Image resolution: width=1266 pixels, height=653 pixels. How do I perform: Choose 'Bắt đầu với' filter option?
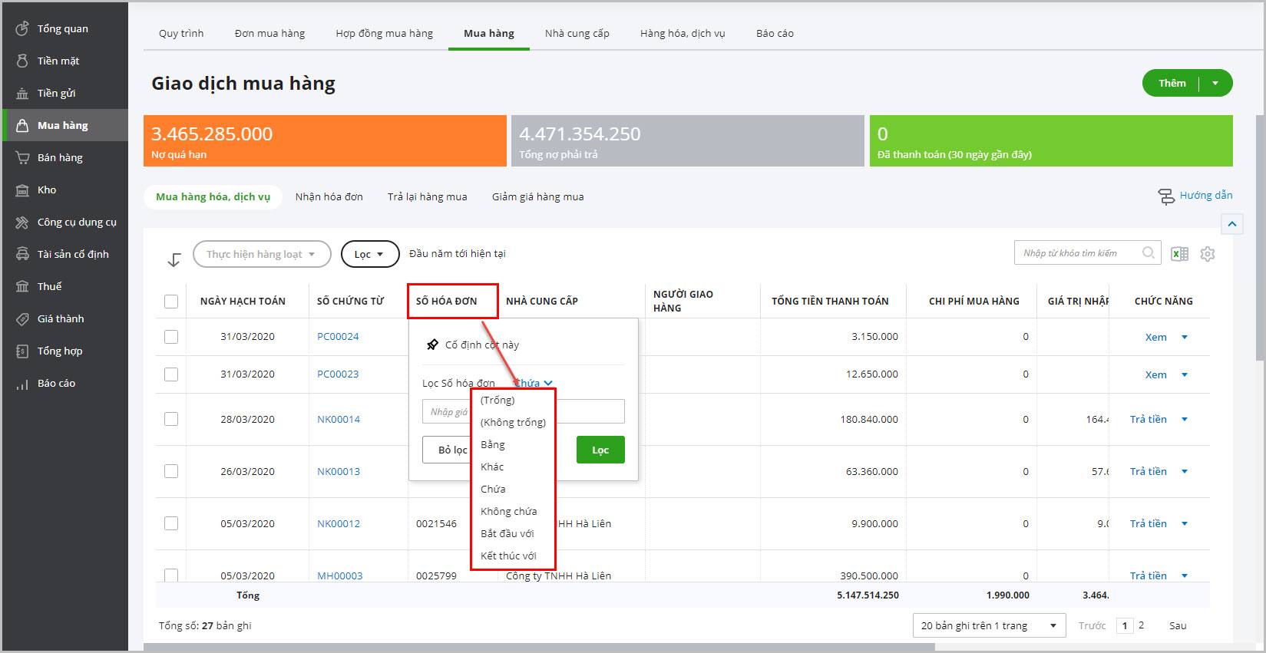point(507,533)
